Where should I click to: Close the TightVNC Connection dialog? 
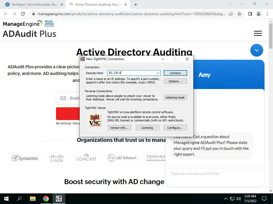point(187,59)
